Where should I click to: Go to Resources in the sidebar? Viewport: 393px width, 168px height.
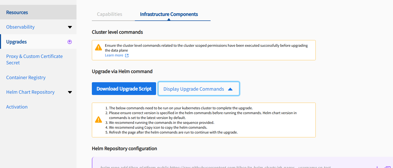[x=17, y=12]
